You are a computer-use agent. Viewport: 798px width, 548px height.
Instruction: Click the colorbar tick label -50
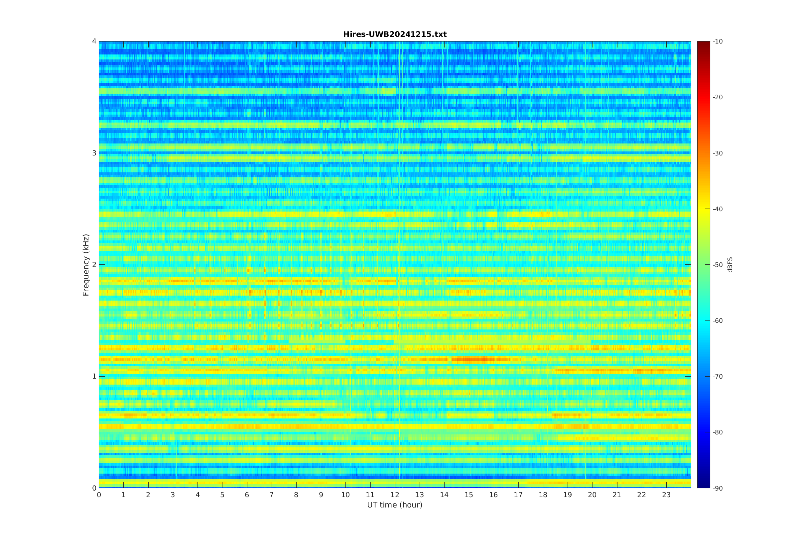pyautogui.click(x=718, y=265)
